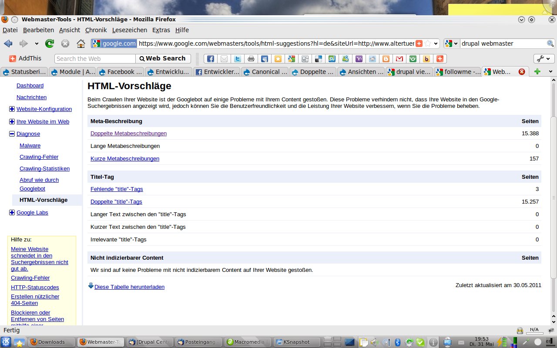The width and height of the screenshot is (557, 348).
Task: Open Doppelte Metabeschreibungen link
Action: 128,134
